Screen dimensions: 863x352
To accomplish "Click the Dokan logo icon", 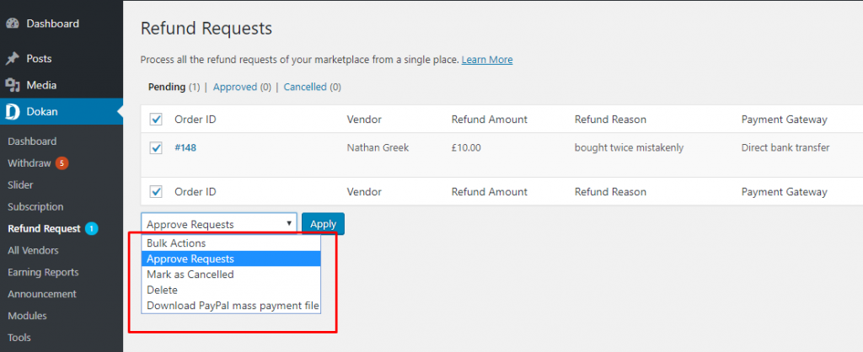I will (12, 112).
